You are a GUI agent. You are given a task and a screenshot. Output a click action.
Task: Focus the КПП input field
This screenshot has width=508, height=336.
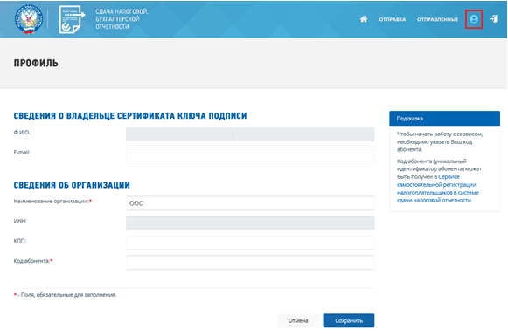pyautogui.click(x=250, y=243)
